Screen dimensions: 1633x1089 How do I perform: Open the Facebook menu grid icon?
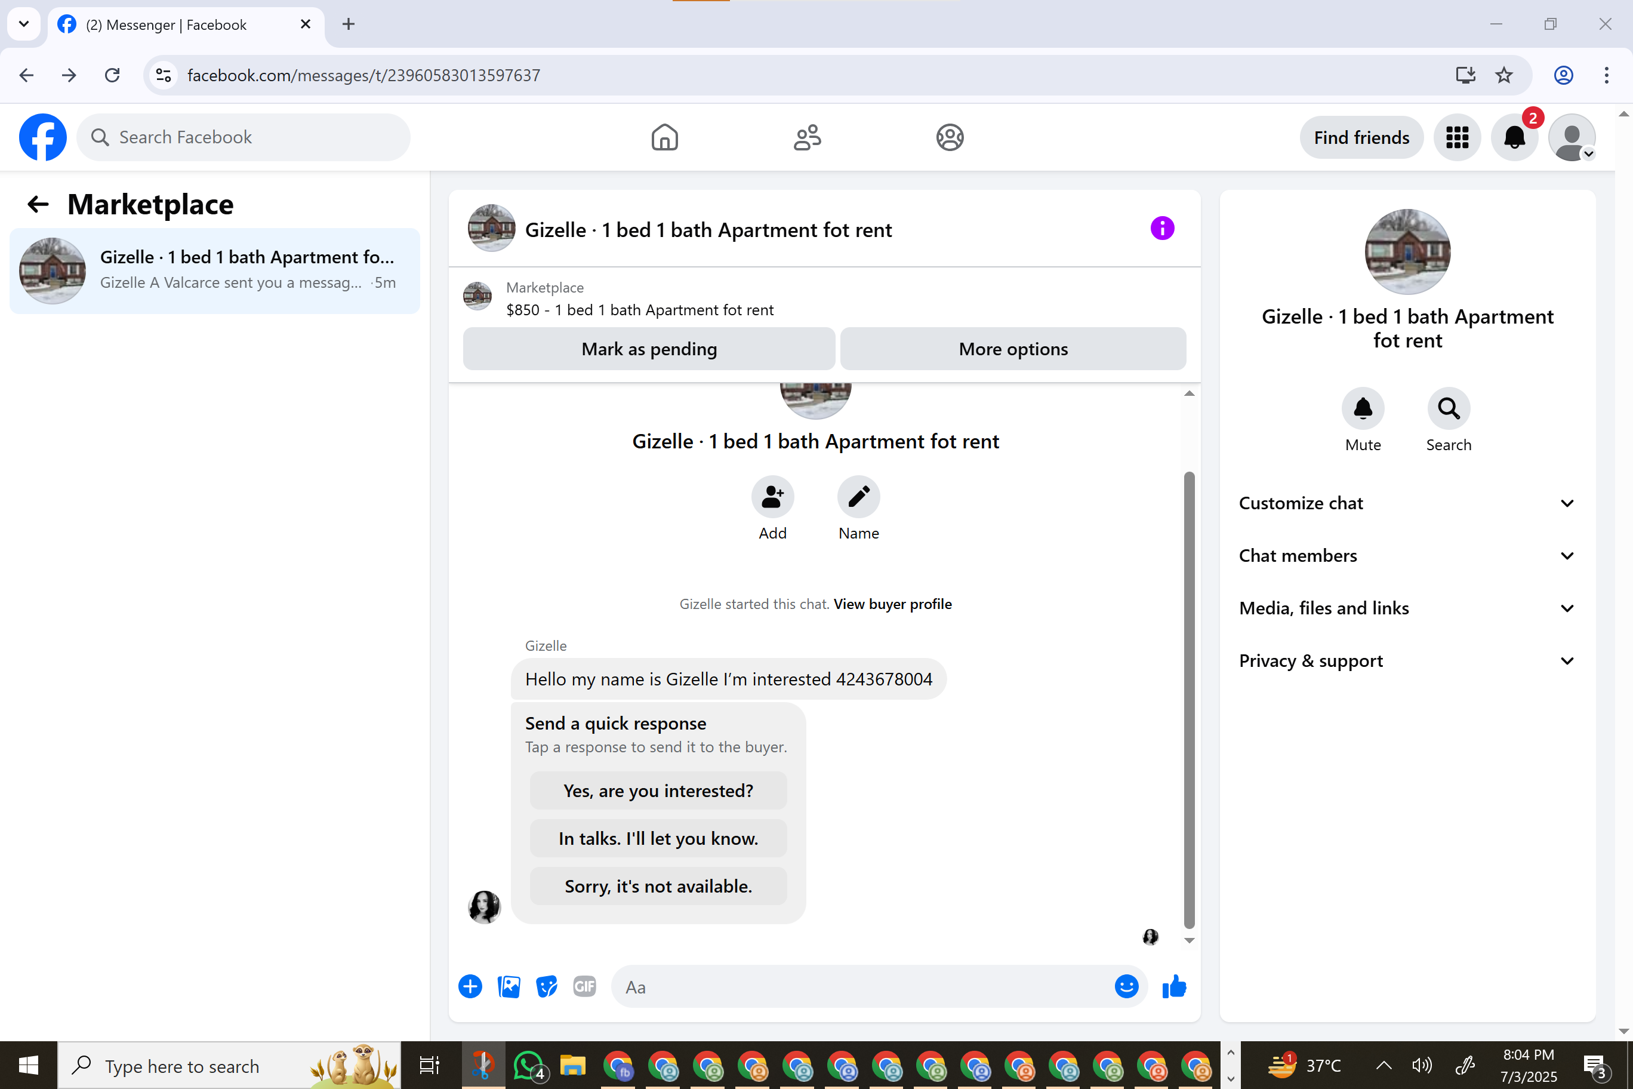click(x=1457, y=137)
